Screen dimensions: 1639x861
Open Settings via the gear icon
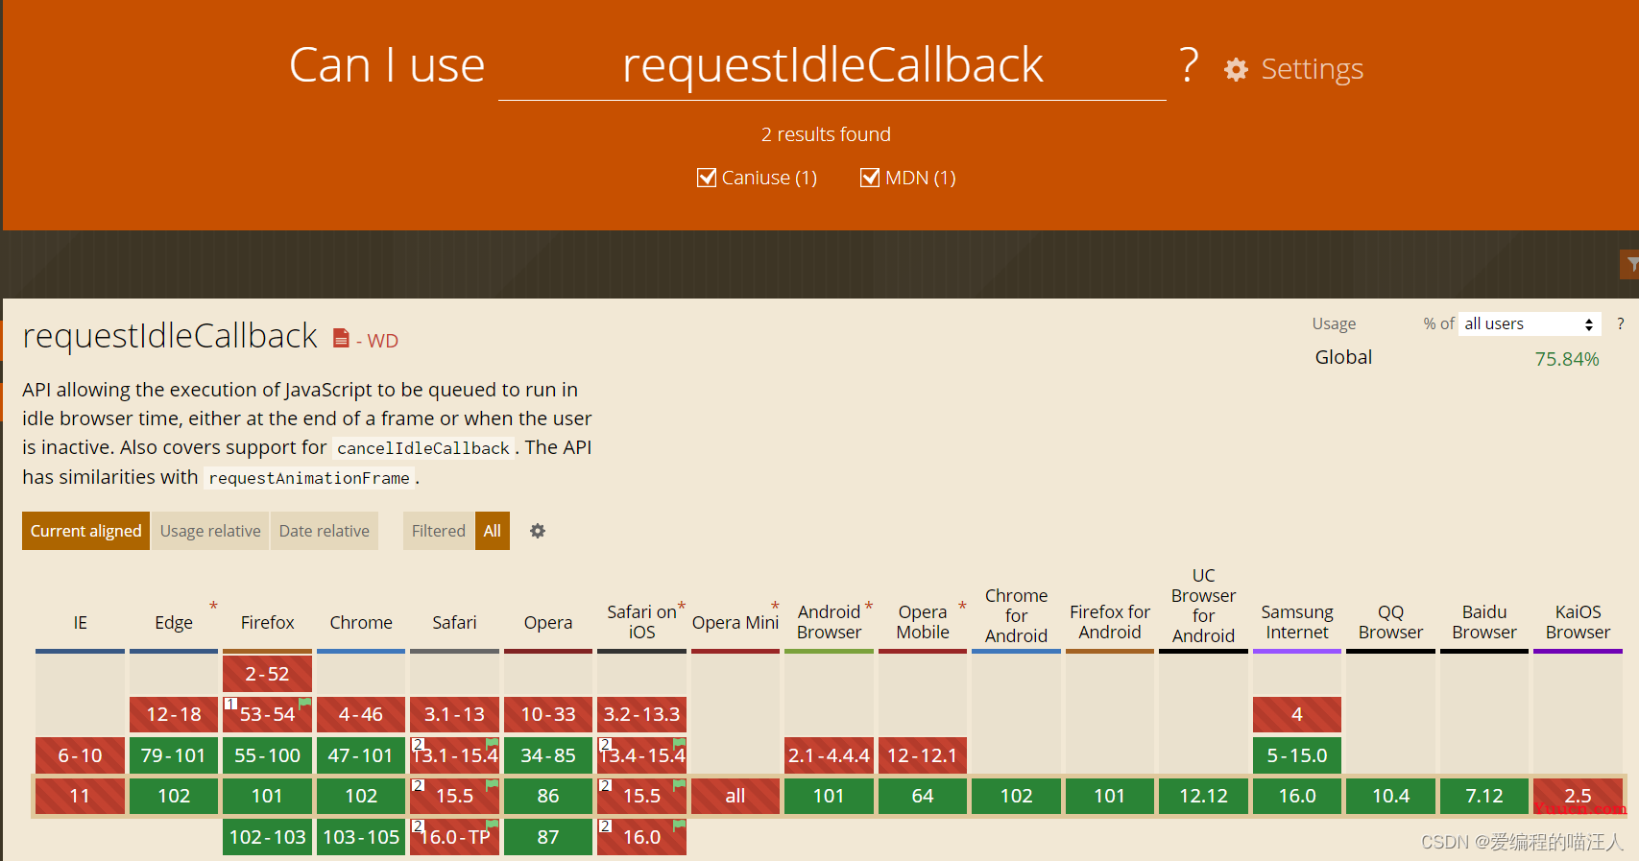tap(1236, 69)
